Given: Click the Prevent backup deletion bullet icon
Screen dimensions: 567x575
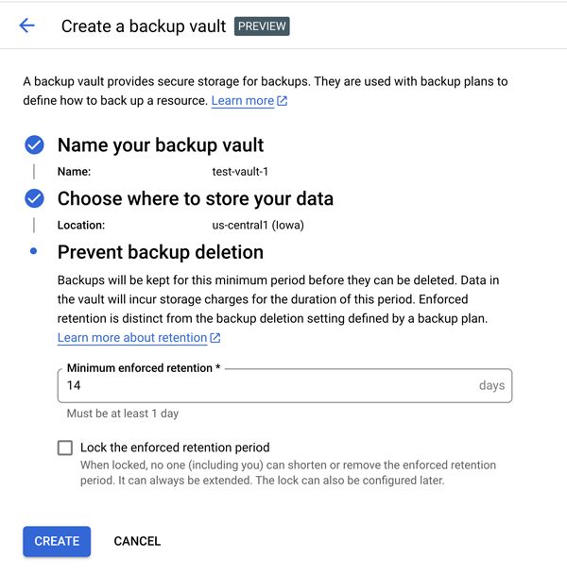Looking at the screenshot, I should [34, 252].
